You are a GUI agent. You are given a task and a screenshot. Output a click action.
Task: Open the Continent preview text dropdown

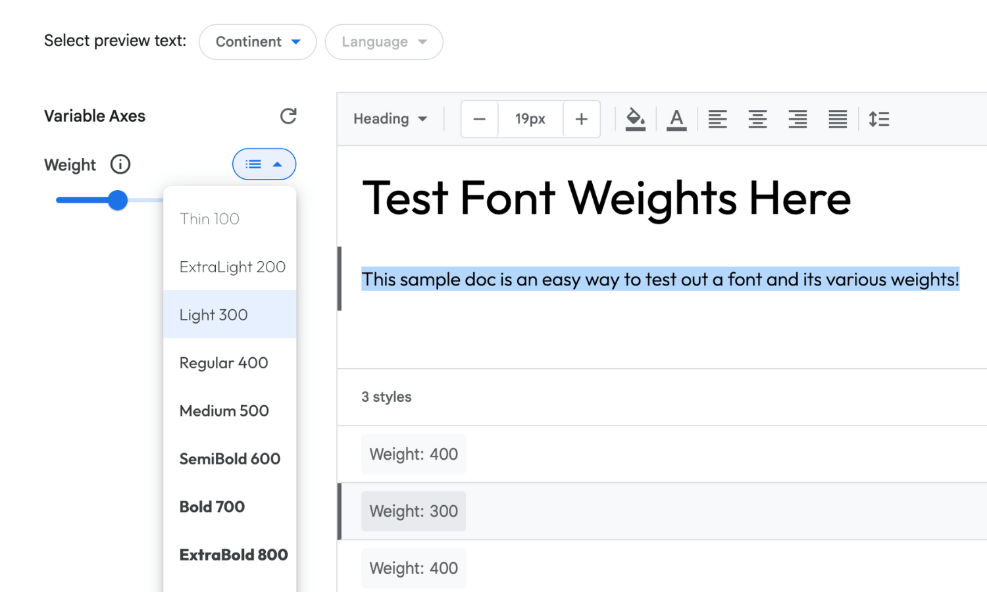coord(257,41)
